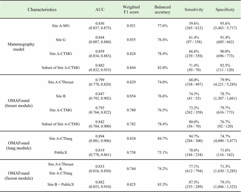The width and height of the screenshot is (241, 192).
Task: Select the 84.7% balanced accuracy cell
Action: pos(163,138)
